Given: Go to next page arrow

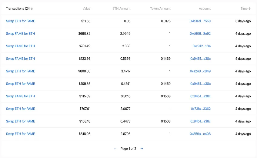Looking at the screenshot, I should point(142,149).
